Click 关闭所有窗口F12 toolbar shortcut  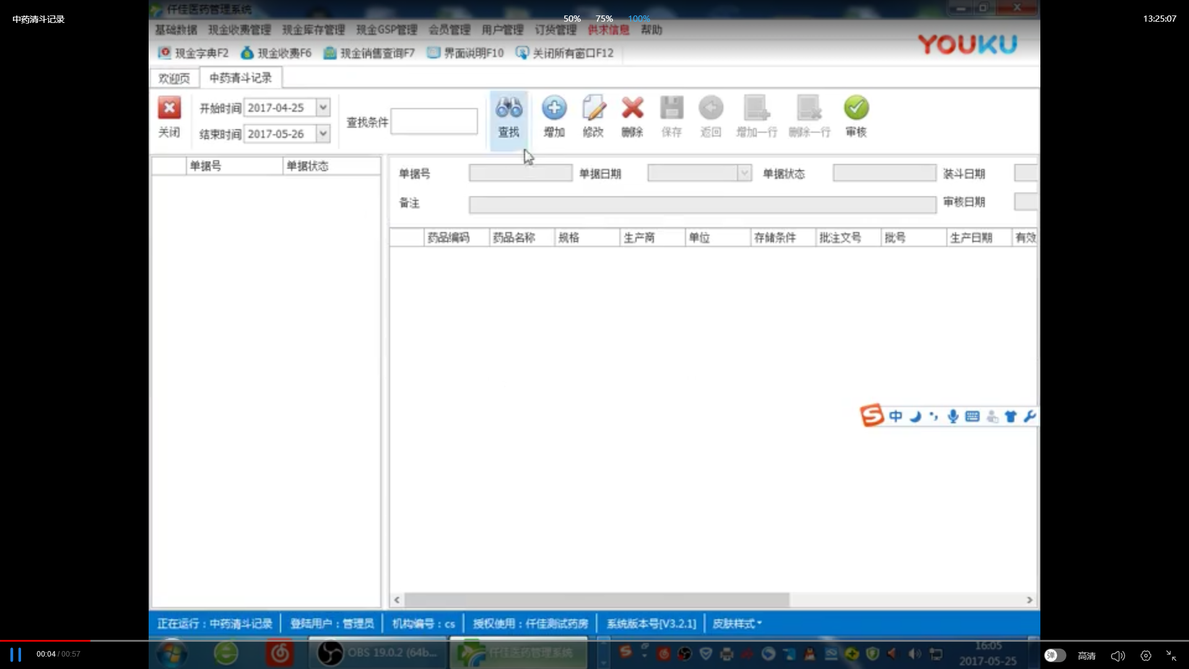click(565, 53)
